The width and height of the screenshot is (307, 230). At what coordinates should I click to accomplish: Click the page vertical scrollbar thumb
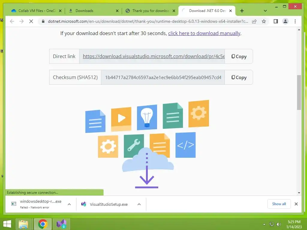299,92
